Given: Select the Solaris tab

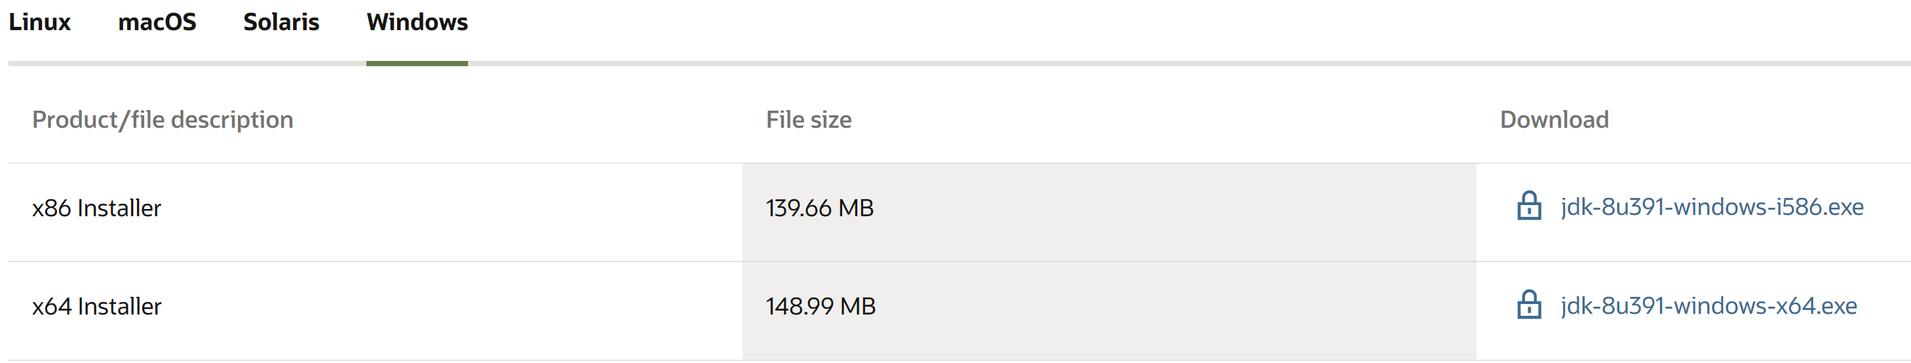Looking at the screenshot, I should click(x=281, y=22).
